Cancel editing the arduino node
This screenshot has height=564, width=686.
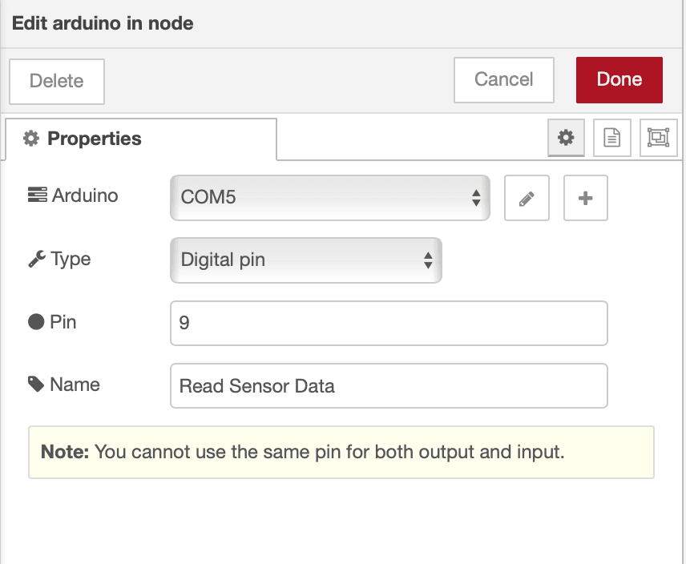coord(503,79)
